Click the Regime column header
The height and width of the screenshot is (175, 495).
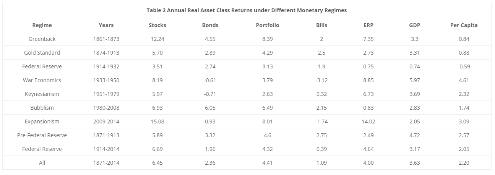42,25
